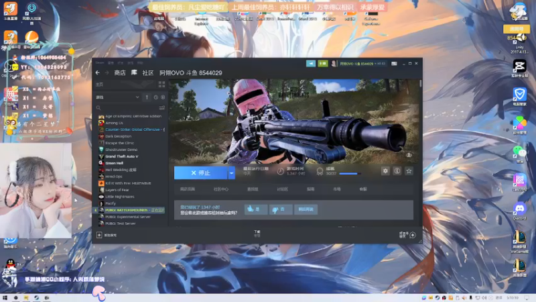Open the 讨论区 (Discussions) link
The width and height of the screenshot is (536, 302).
(282, 189)
